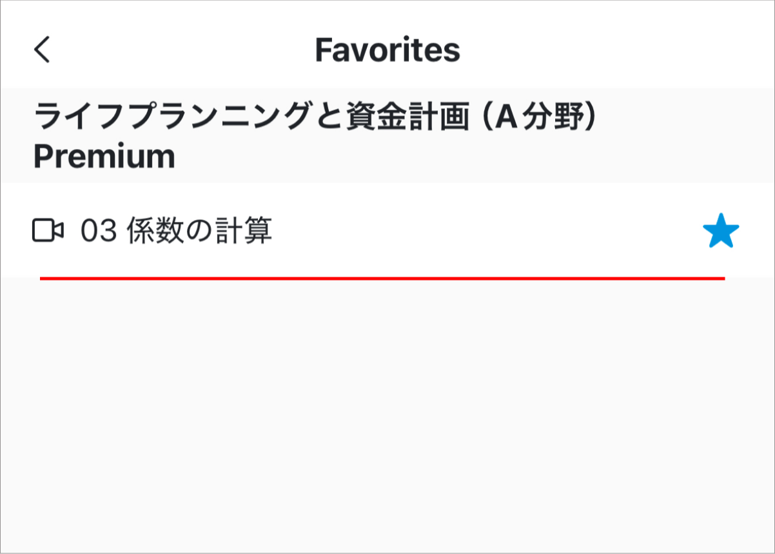Click the blue star icon

click(720, 232)
